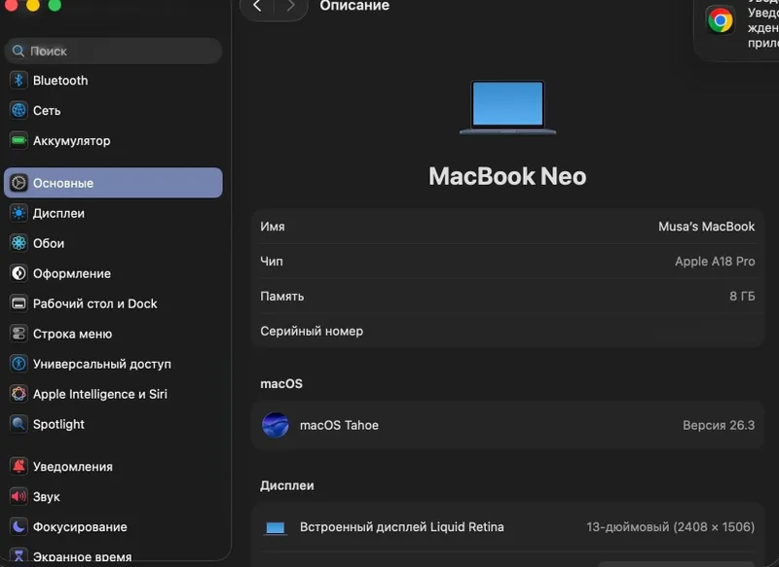
Task: Click the Chrome notification icon
Action: coord(721,20)
